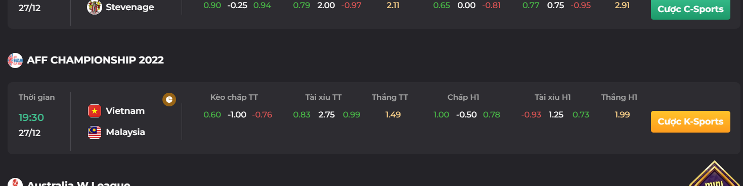
Task: Select 1.99 Thắng H1 odds
Action: pyautogui.click(x=622, y=114)
